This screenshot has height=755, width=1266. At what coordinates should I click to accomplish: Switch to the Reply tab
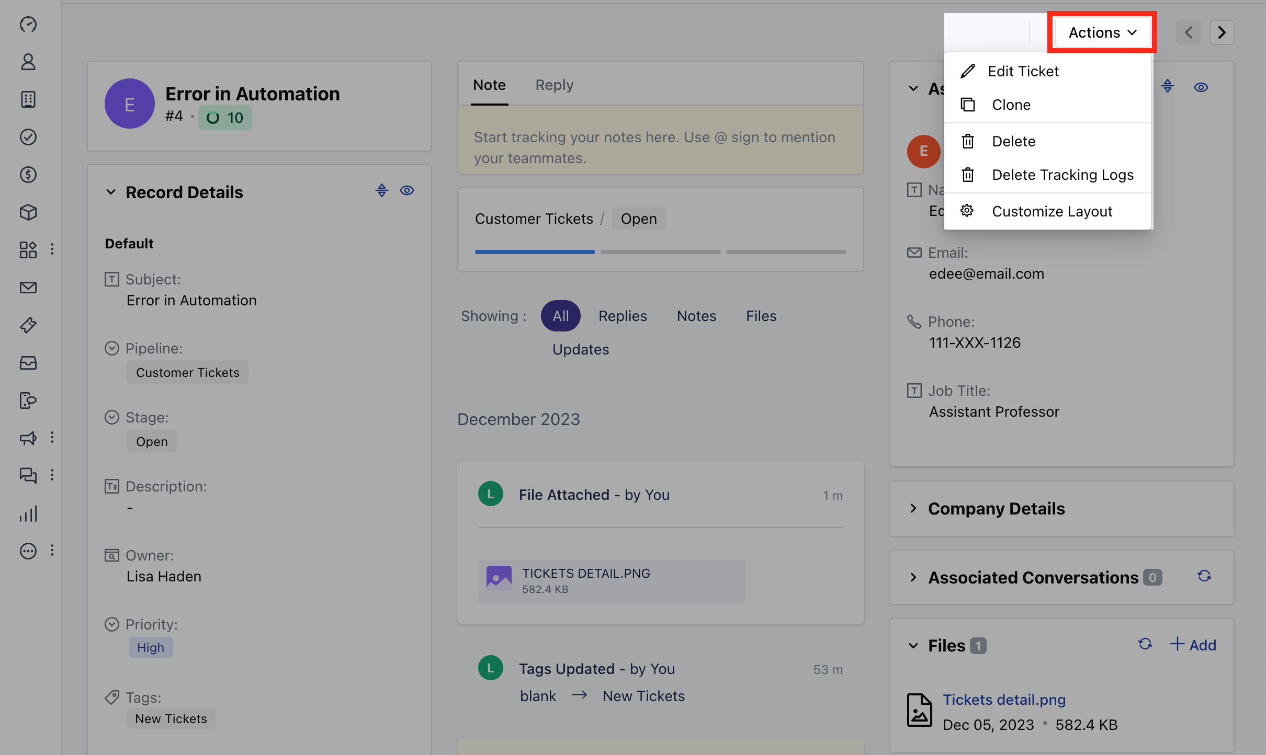tap(554, 85)
